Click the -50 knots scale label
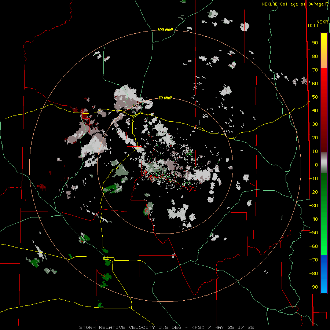 click(x=313, y=233)
